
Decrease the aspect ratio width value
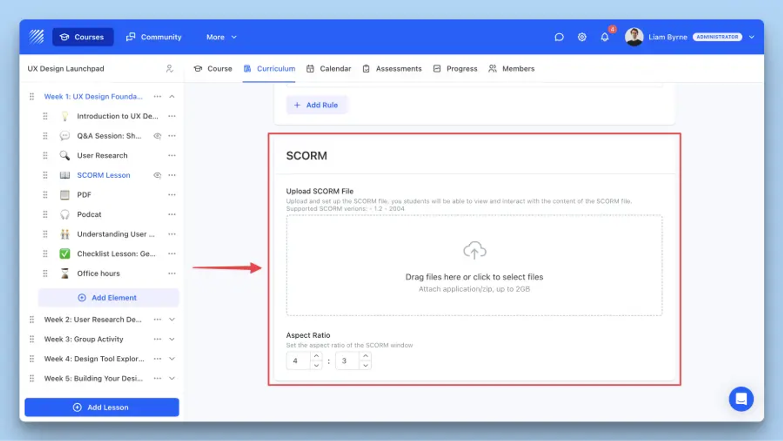coord(316,365)
